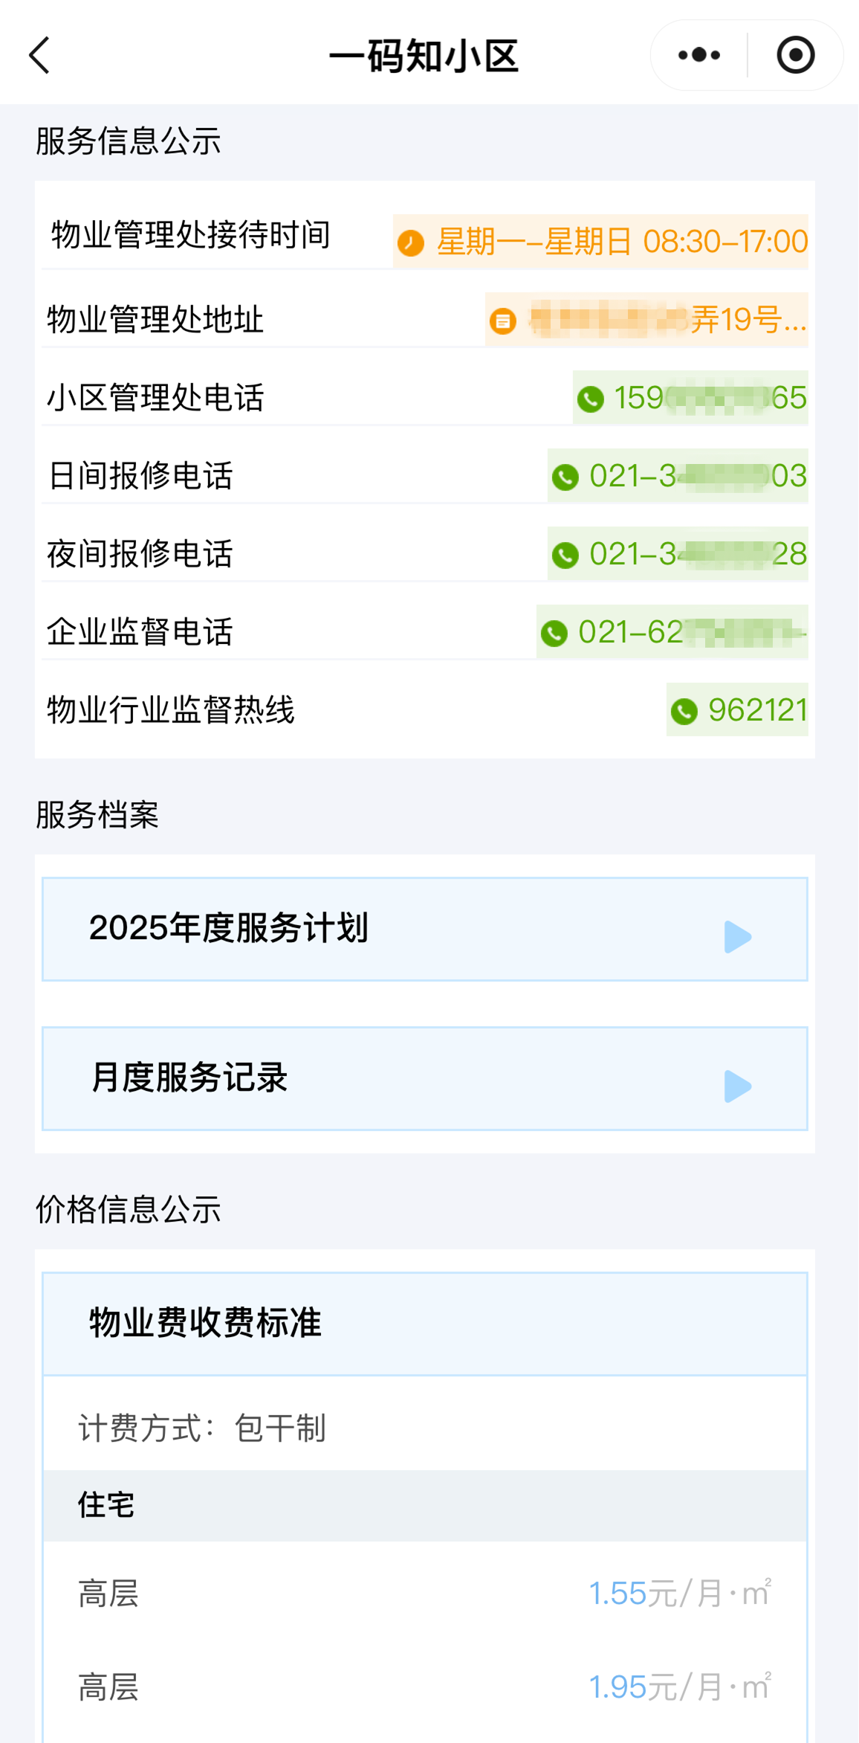The image size is (859, 1743).
Task: Tap the 星期一–星期日 08:30–17:00 hours badge
Action: click(x=621, y=242)
